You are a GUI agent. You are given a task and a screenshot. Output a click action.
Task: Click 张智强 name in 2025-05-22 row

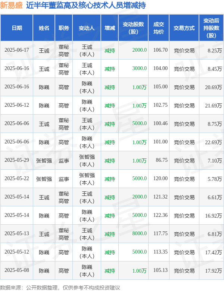coord(44,179)
